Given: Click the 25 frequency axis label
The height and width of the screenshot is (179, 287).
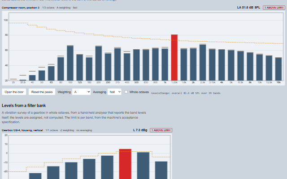Looking at the screenshot, I should tap(13, 82).
